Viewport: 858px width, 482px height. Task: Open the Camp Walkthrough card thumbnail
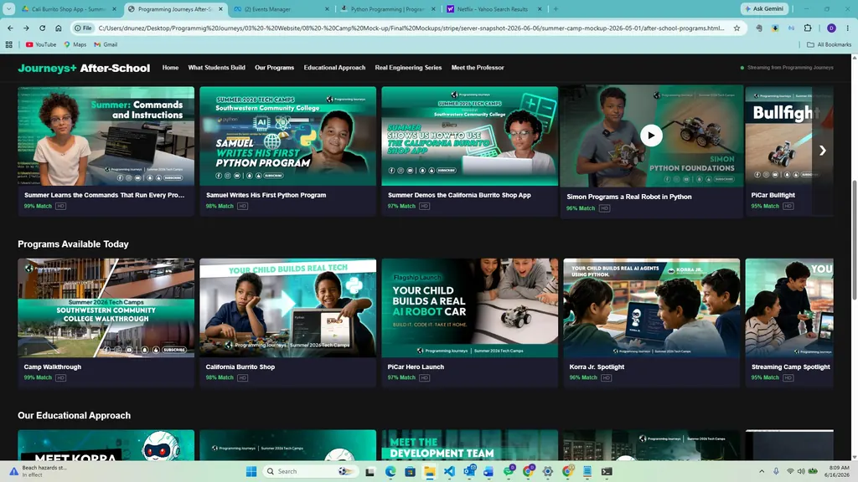click(106, 308)
